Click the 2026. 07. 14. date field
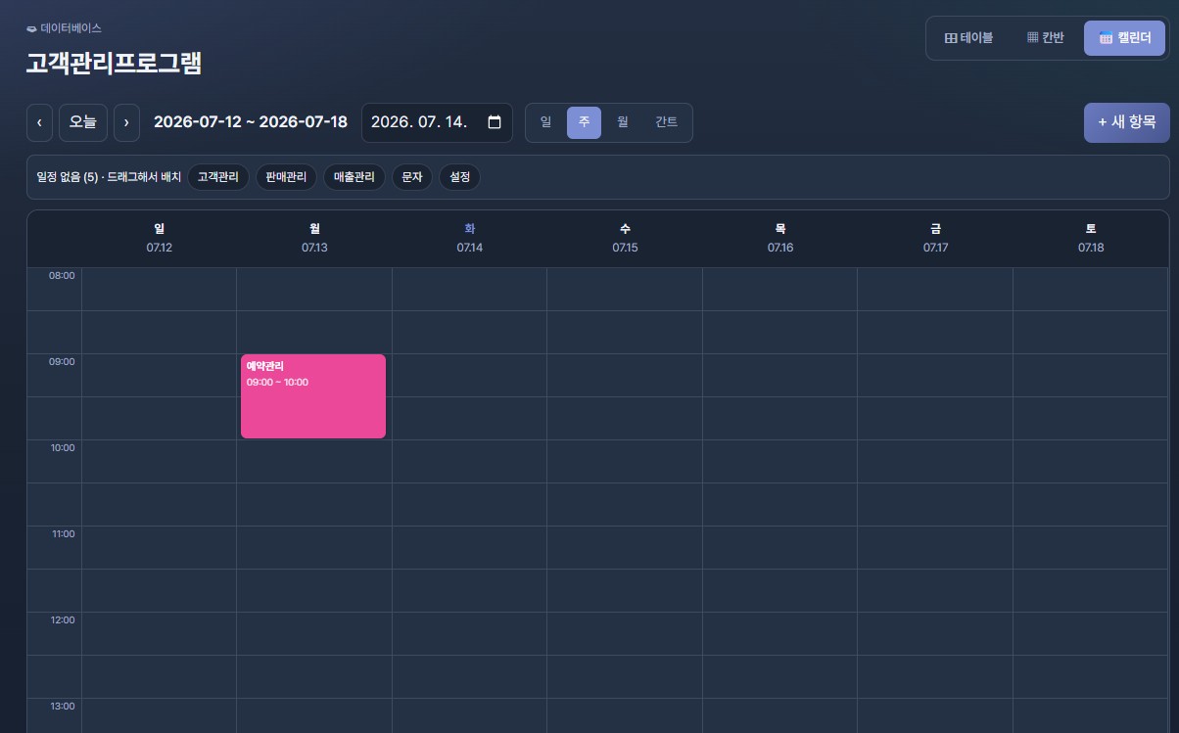1179x733 pixels. coord(437,122)
